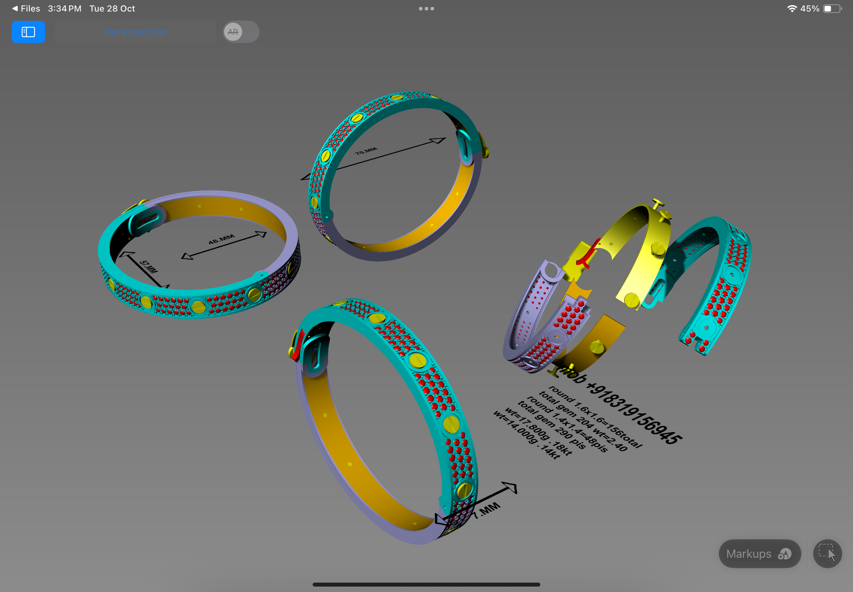This screenshot has height=592, width=853.
Task: Click the 70.MM dimension label
Action: [x=366, y=151]
